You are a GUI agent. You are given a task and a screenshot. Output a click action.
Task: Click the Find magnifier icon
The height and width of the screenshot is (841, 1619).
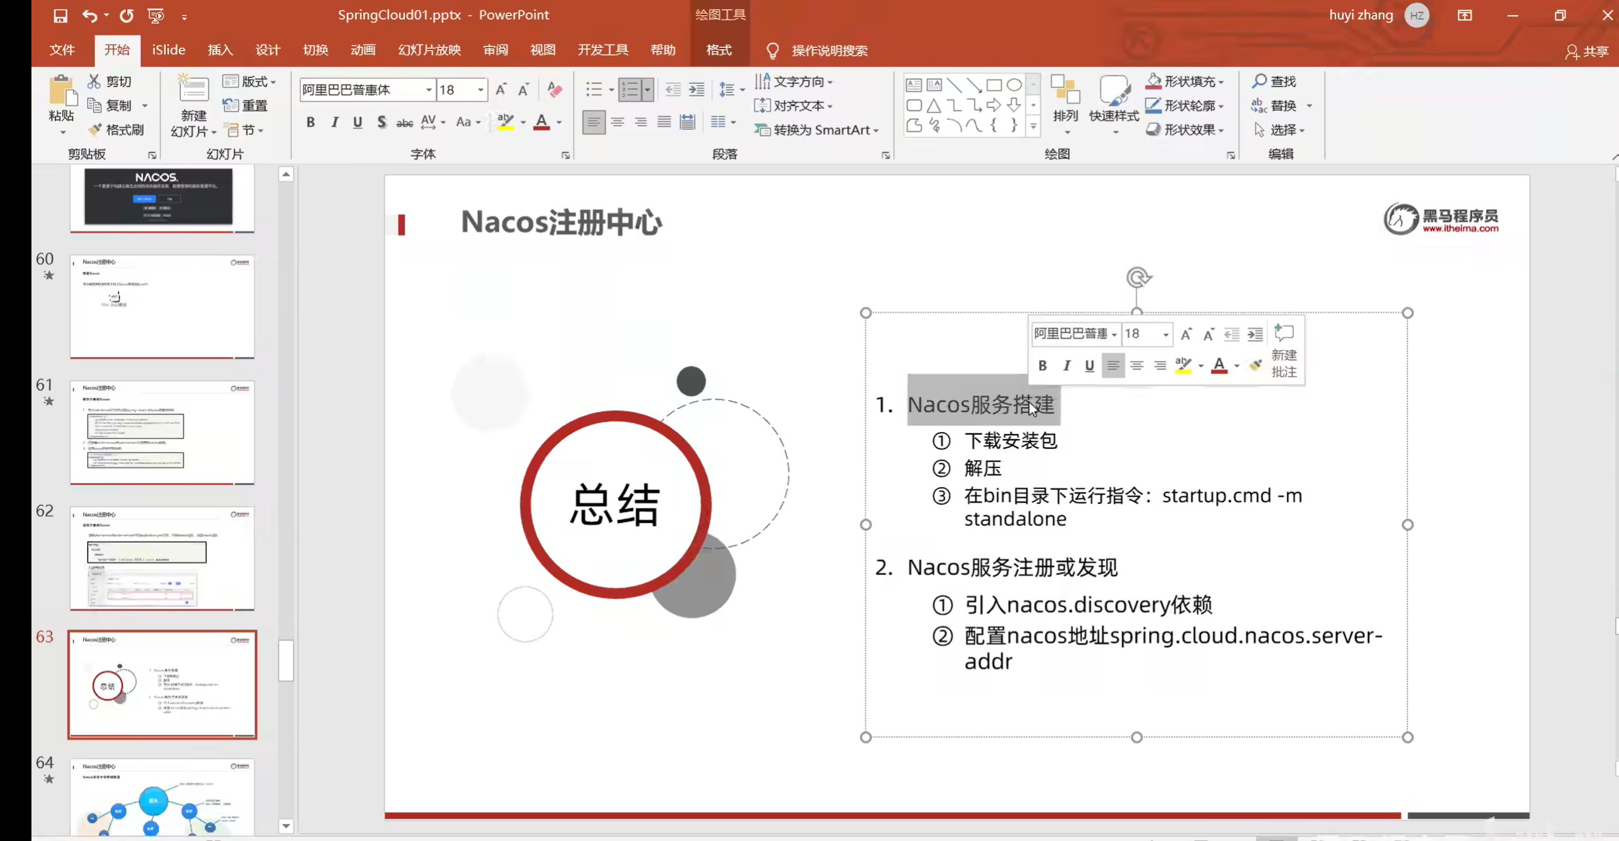(1259, 81)
